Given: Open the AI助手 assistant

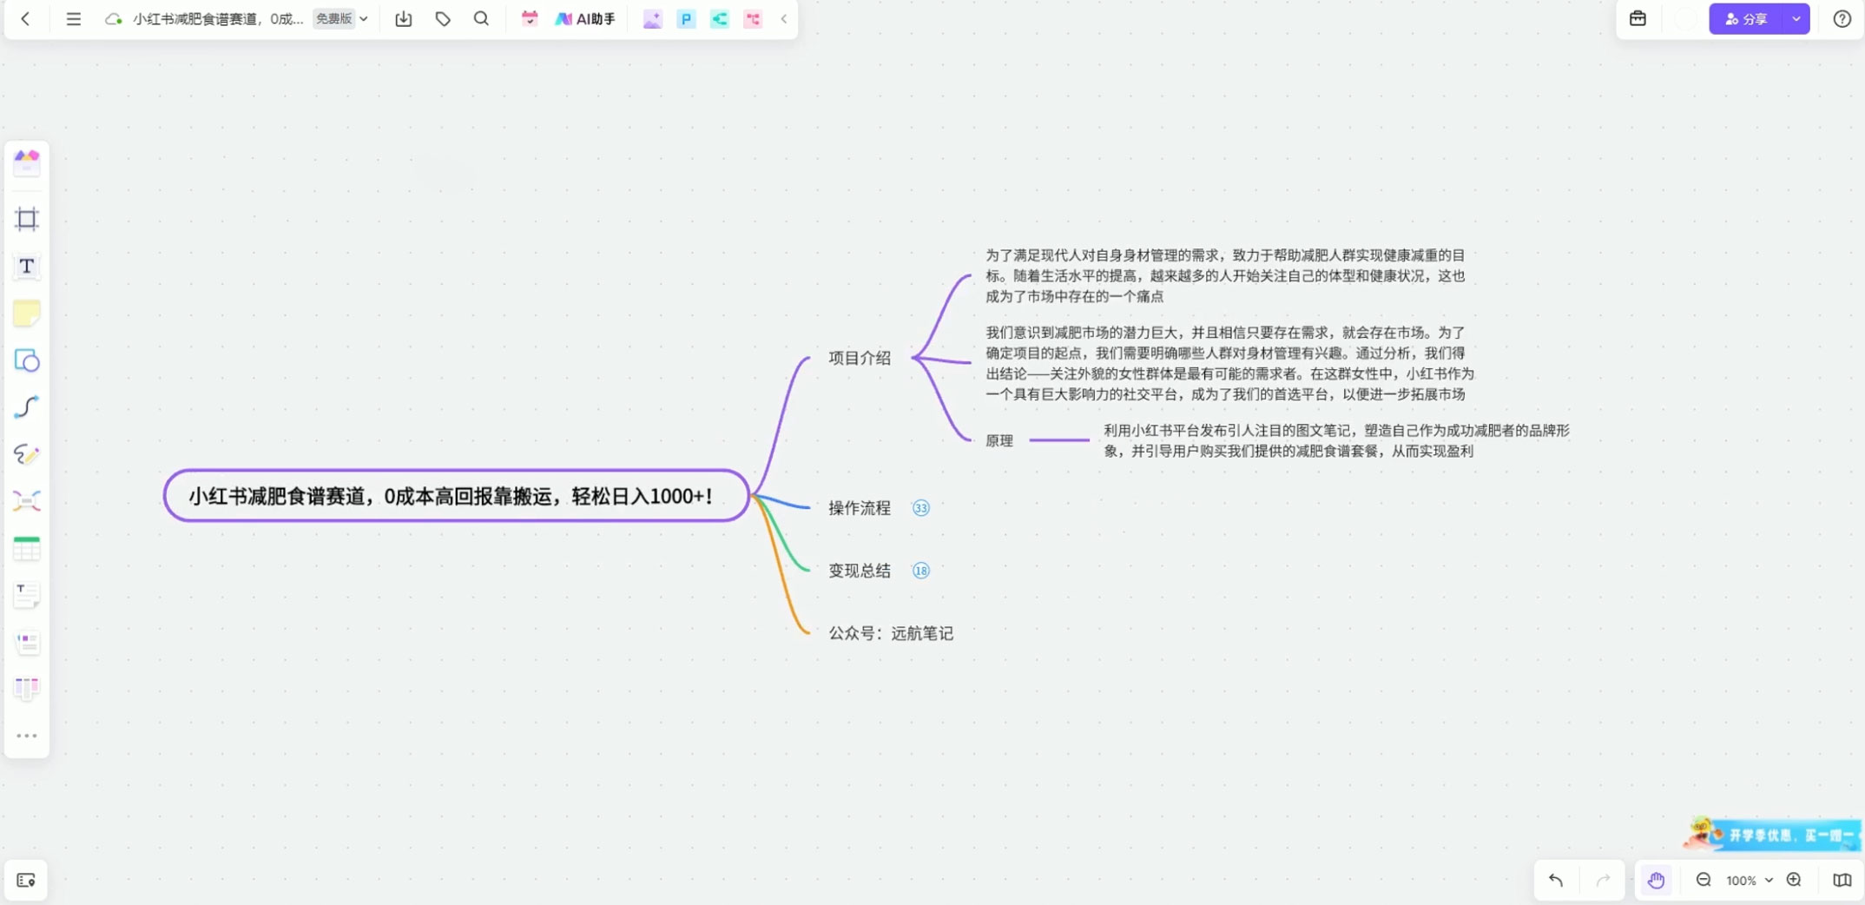Looking at the screenshot, I should 583,18.
